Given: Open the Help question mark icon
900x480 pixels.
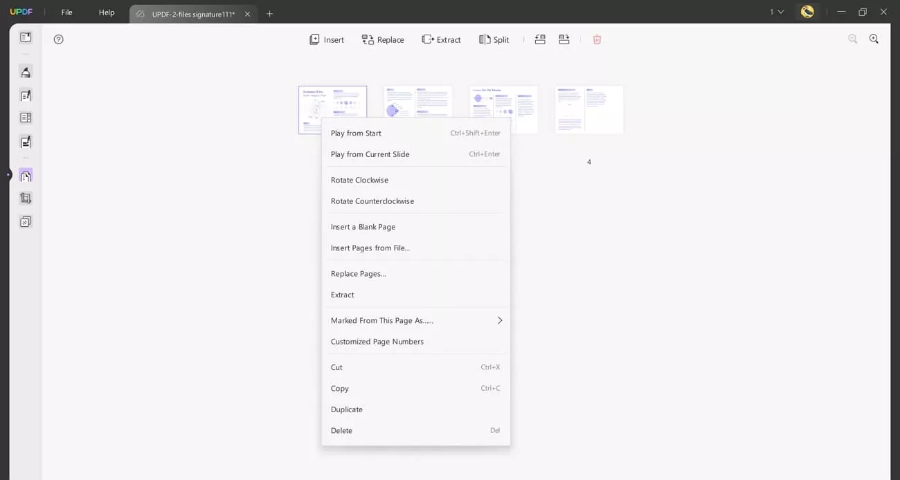Looking at the screenshot, I should click(x=58, y=39).
